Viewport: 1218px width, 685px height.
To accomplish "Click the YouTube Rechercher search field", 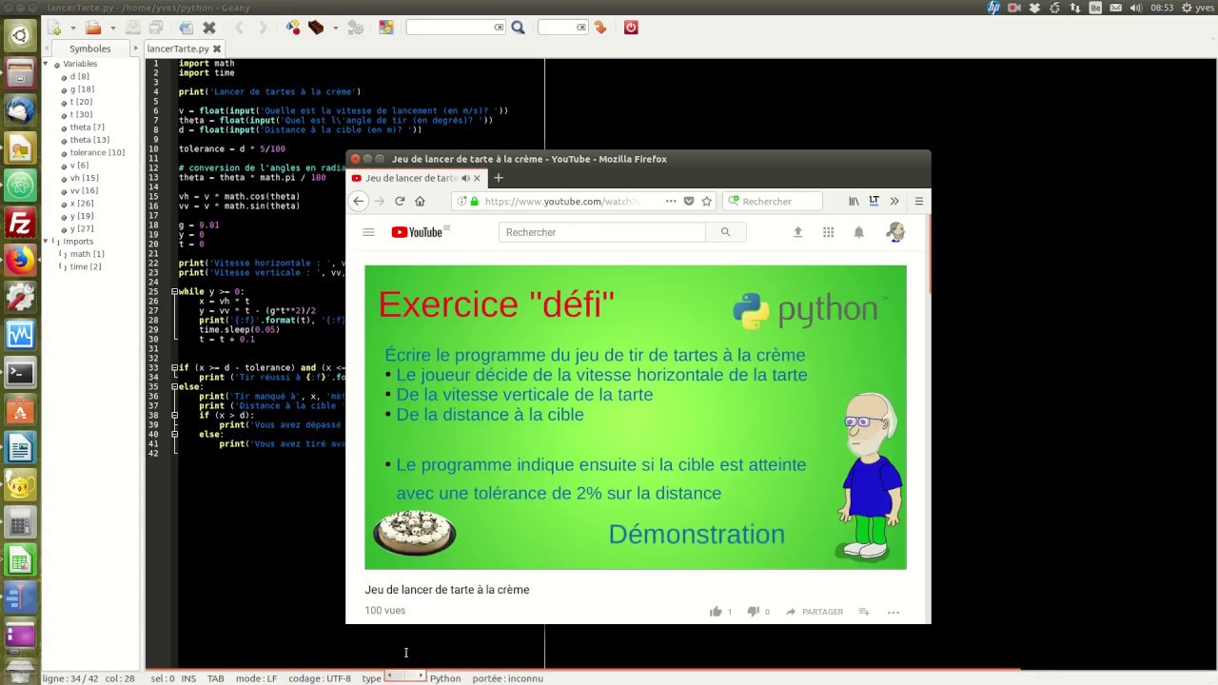I will tap(602, 232).
